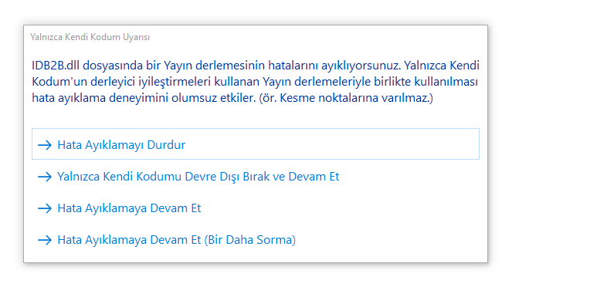Viewport: 614px width, 287px height.
Task: Click arrow icon before Hata Ayıklamaya Devam Et
Action: (x=45, y=208)
